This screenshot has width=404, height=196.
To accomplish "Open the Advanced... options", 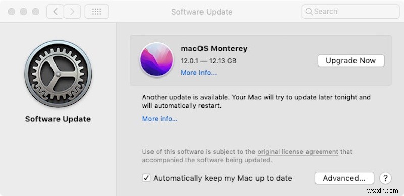I will click(344, 178).
